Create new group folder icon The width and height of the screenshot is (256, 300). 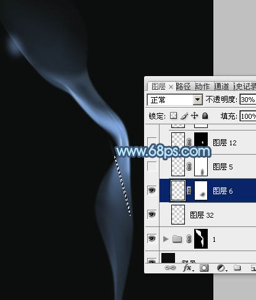(237, 268)
